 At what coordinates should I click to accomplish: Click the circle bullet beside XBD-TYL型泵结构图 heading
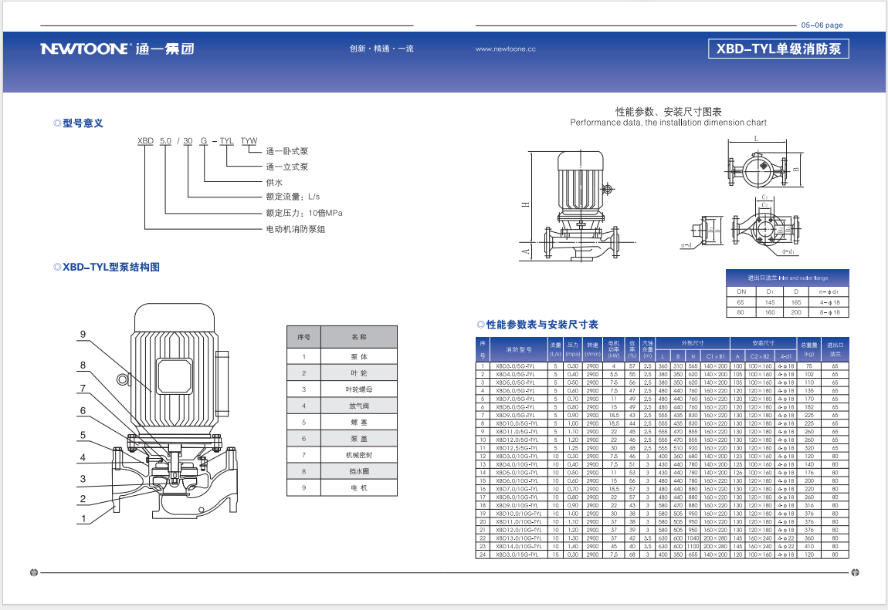click(x=56, y=267)
